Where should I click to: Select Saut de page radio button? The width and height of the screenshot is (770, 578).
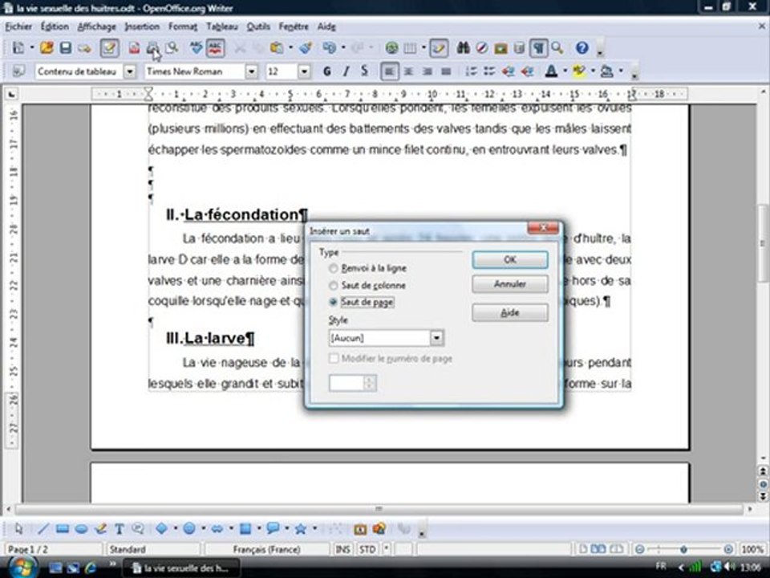point(334,303)
